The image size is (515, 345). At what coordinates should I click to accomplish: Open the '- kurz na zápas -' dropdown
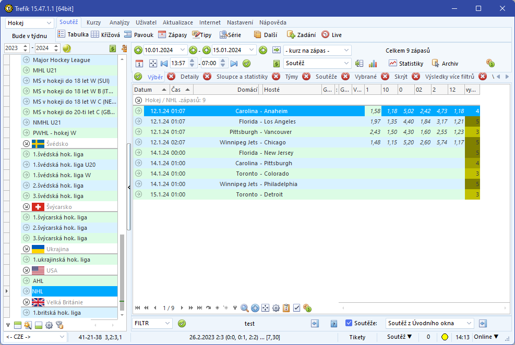[x=317, y=51]
